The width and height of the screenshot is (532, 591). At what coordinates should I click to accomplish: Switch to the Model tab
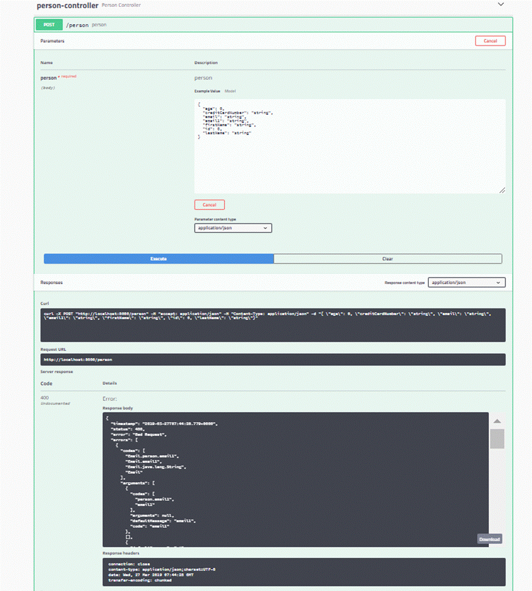coord(230,91)
